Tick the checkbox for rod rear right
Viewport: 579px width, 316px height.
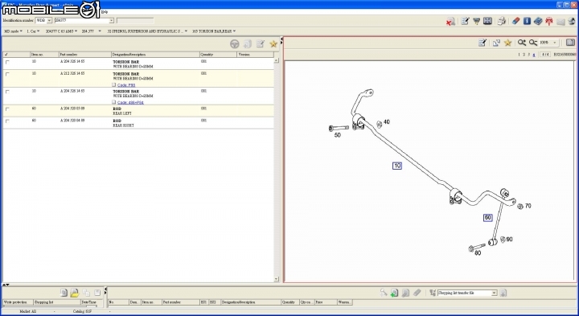[x=7, y=121]
